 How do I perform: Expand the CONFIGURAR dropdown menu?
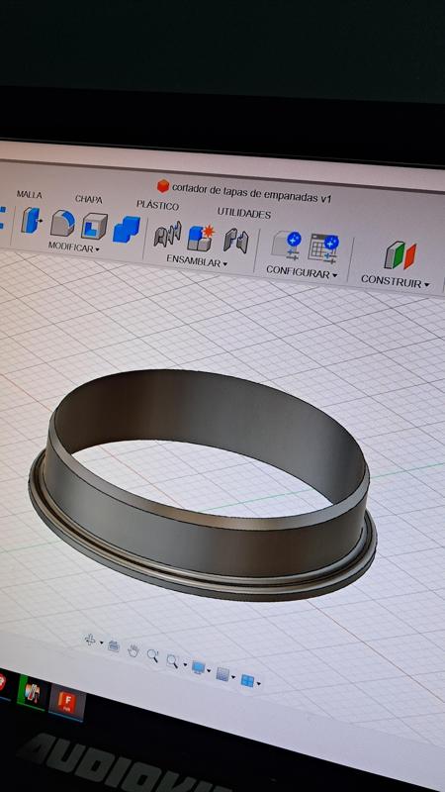[302, 273]
